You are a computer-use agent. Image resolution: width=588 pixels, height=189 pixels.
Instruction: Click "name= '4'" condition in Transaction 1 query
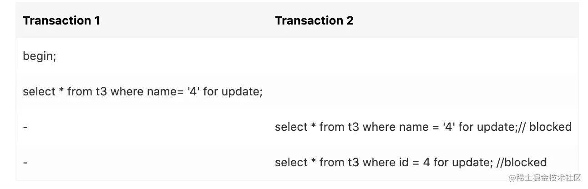pyautogui.click(x=173, y=92)
